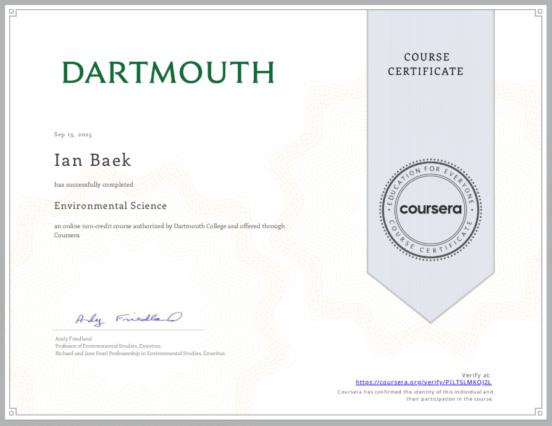Click 'has successfully completed' text
Screen dimensions: 552x426
pyautogui.click(x=94, y=184)
